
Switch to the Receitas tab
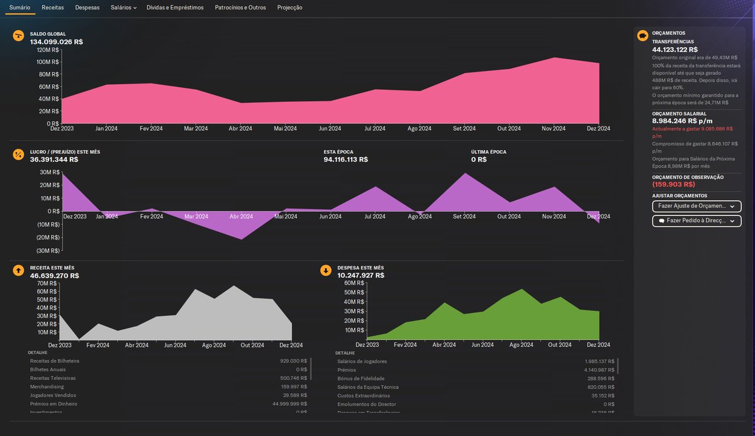(x=52, y=8)
